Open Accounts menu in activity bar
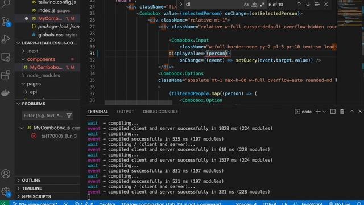 click(6, 174)
